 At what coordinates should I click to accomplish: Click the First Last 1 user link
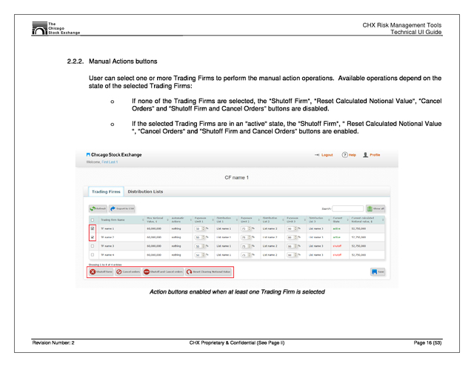[110, 162]
